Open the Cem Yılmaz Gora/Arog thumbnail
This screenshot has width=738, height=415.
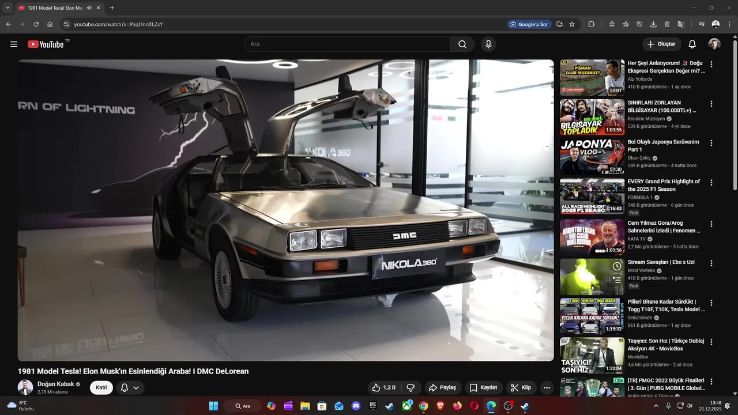click(592, 237)
